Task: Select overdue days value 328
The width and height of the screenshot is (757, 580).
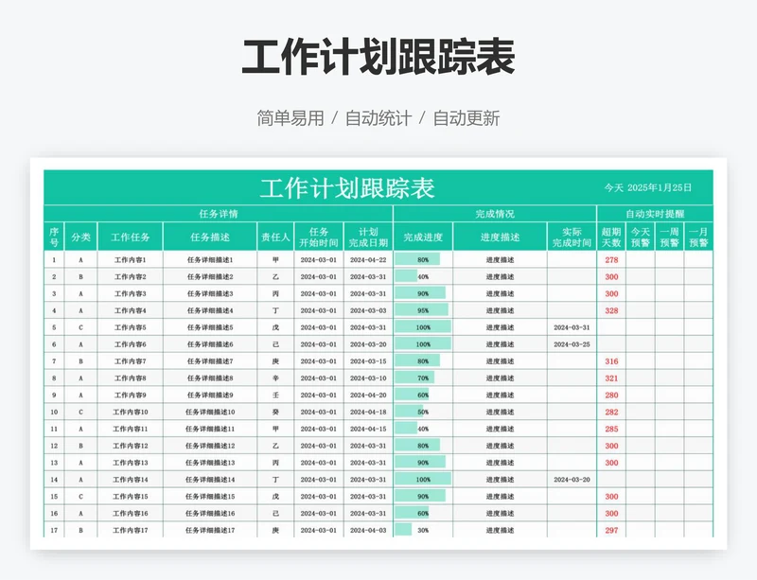Action: click(611, 310)
